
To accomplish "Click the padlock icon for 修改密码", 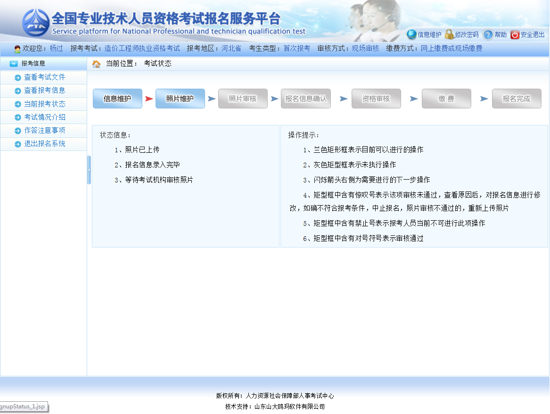I will click(449, 34).
